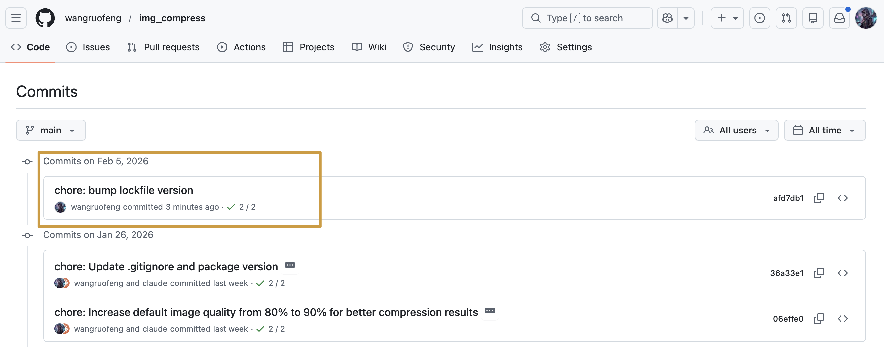
Task: Switch to the Issues tab
Action: click(88, 47)
